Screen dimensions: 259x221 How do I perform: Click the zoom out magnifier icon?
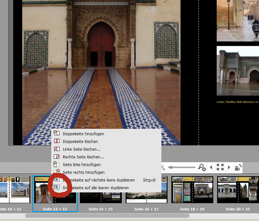tap(163, 168)
